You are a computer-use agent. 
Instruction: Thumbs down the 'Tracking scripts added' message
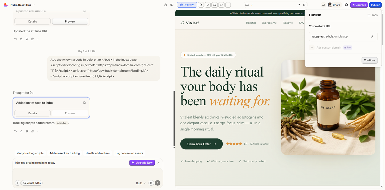(x=27, y=131)
